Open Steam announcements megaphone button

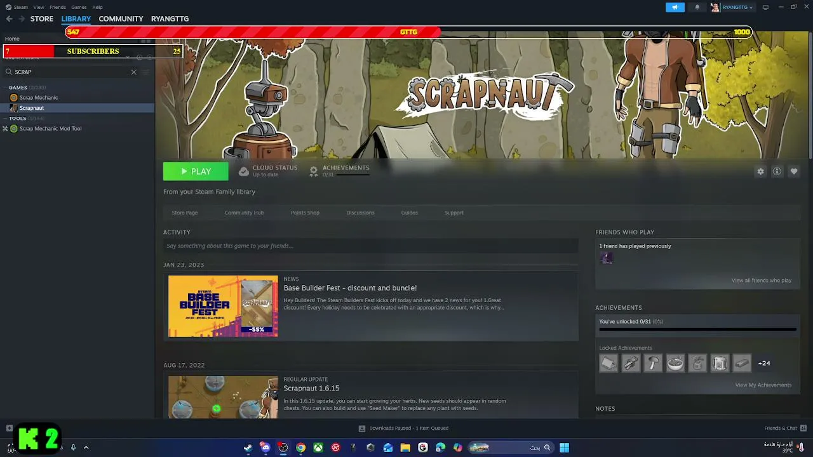[x=675, y=7]
